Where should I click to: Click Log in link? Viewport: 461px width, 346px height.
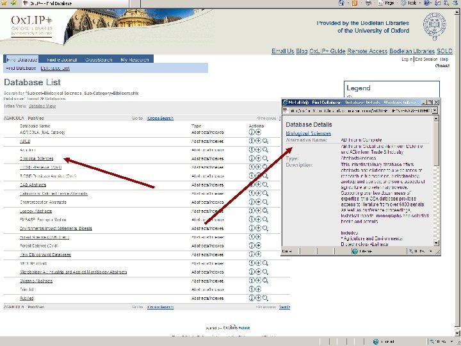point(407,60)
